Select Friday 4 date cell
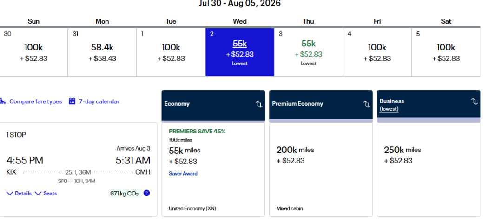The image size is (502, 220). pos(377,52)
